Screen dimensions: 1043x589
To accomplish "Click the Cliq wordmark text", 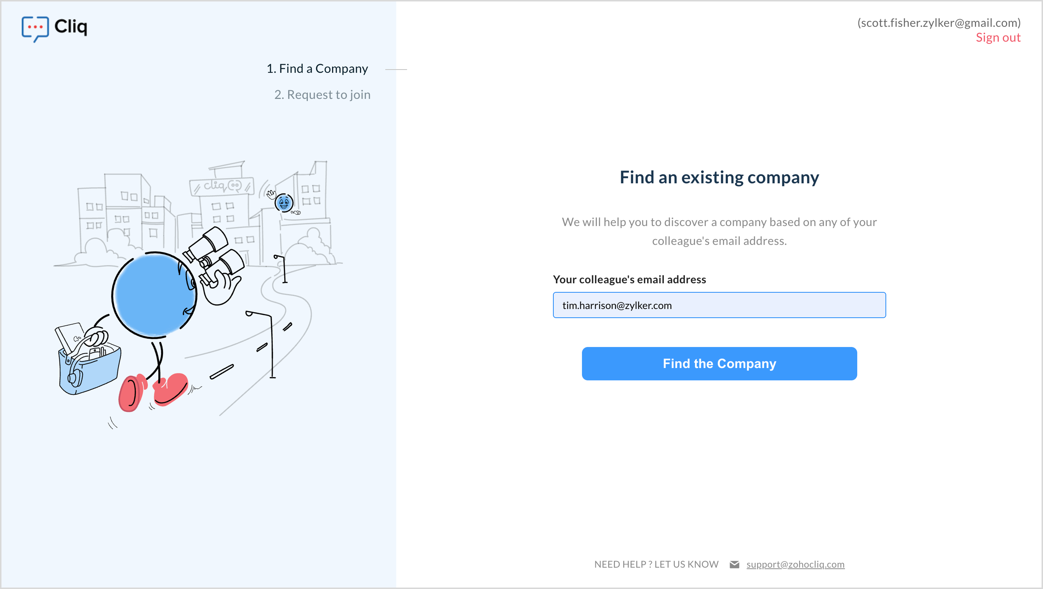I will click(71, 27).
